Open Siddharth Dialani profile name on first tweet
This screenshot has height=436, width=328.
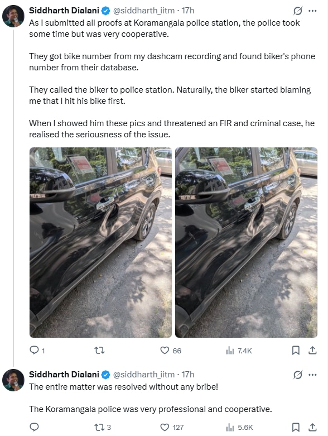tap(64, 11)
